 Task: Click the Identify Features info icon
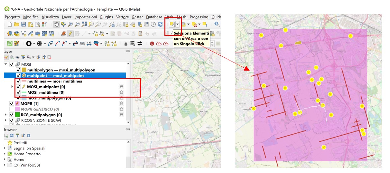coord(217,24)
